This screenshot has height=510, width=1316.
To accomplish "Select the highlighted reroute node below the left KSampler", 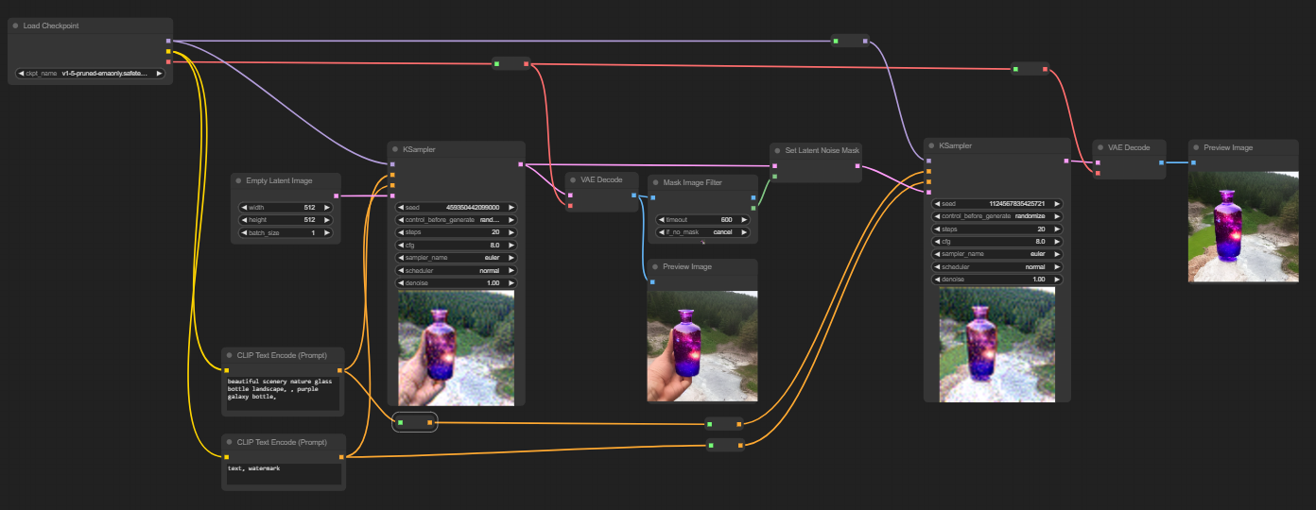I will tap(415, 423).
